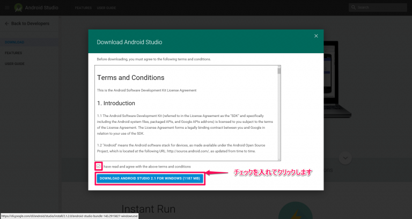Click the Android Studio logo icon
The image size is (412, 219).
(18, 8)
